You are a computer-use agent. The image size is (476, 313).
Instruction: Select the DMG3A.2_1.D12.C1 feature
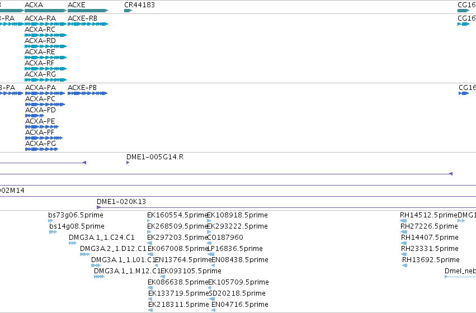84,254
